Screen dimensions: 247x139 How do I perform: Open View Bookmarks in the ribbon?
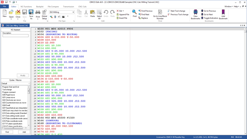[x=195, y=14]
